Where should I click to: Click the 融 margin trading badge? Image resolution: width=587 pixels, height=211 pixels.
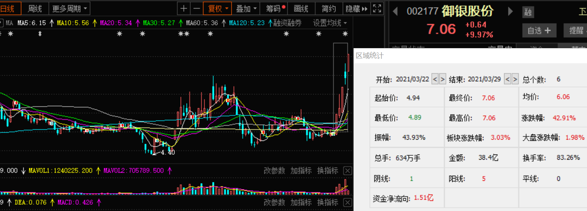[528, 12]
